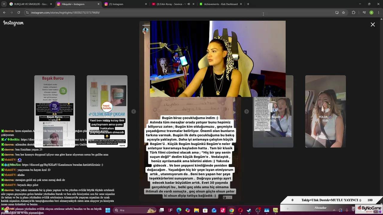
Task: Open the story owner's profile avatar
Action: pos(145,30)
